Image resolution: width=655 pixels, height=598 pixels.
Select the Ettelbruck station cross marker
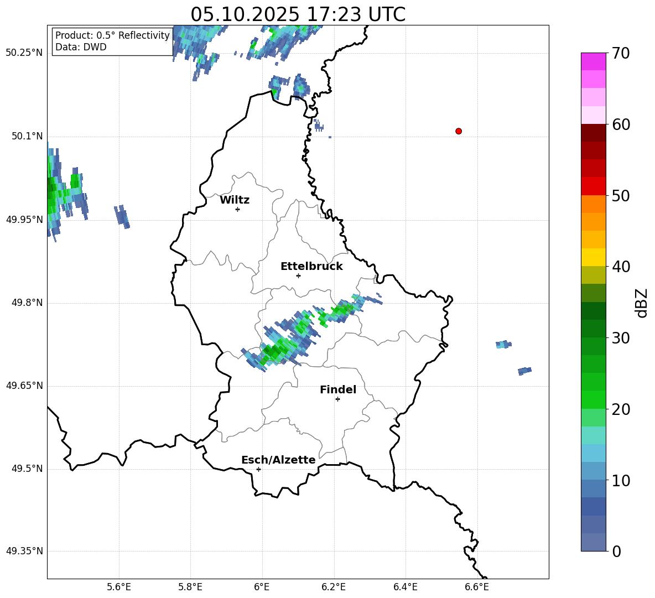click(298, 275)
